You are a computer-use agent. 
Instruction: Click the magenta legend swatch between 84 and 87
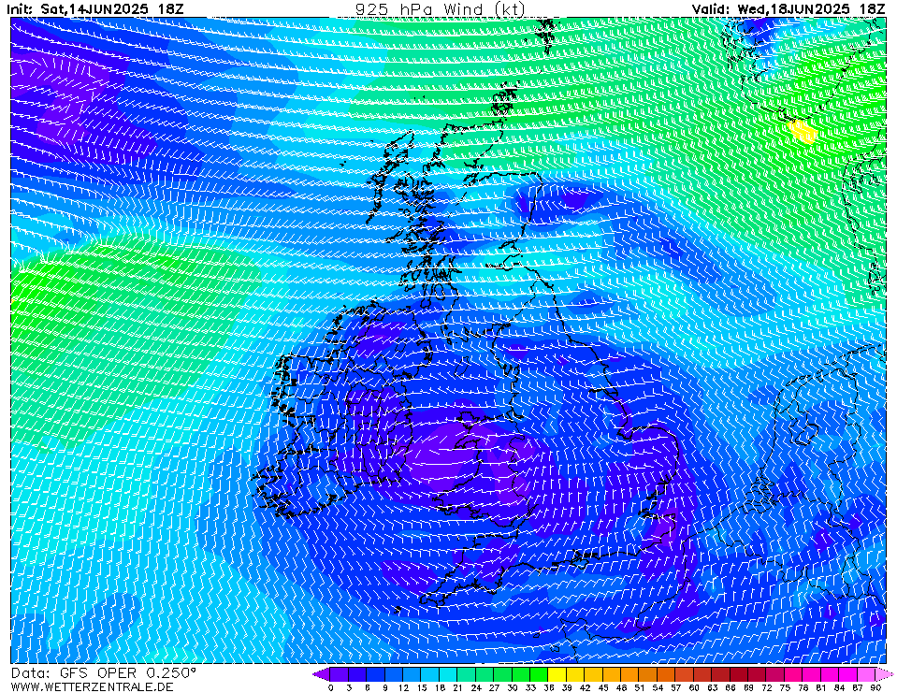click(847, 674)
